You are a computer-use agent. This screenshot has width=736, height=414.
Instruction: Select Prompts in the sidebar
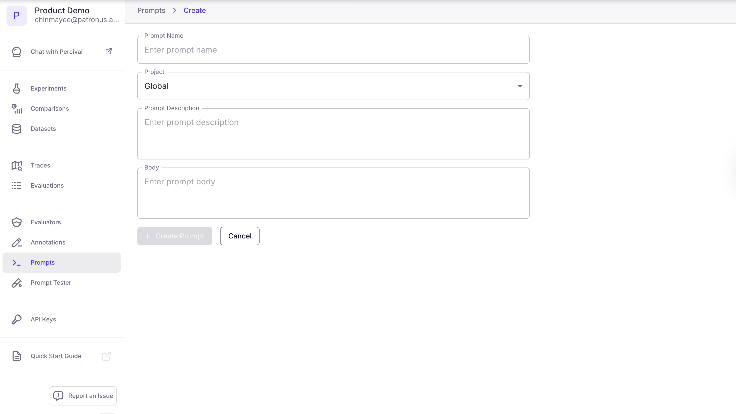[x=61, y=263]
